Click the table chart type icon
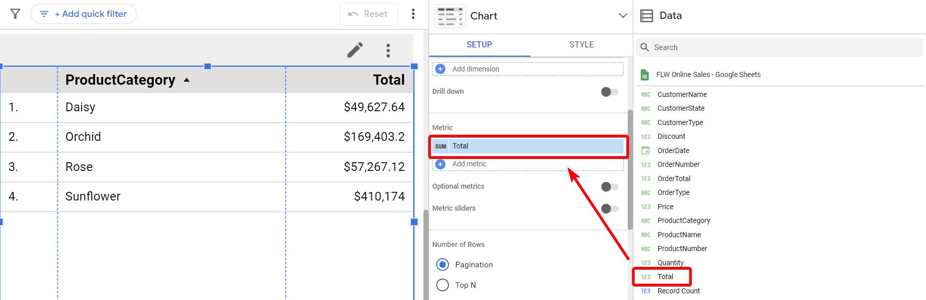 450,16
